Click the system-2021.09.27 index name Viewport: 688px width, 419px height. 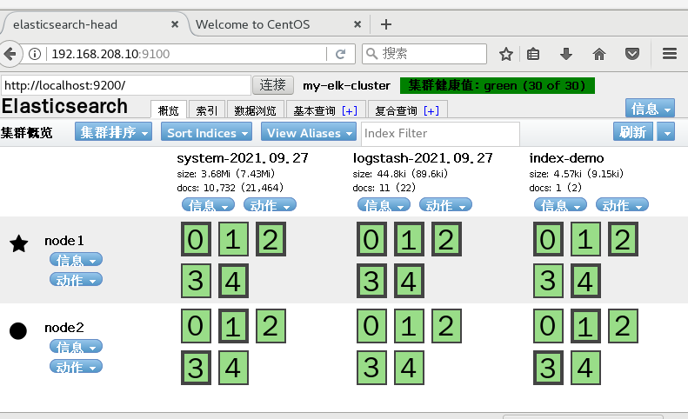pyautogui.click(x=243, y=158)
